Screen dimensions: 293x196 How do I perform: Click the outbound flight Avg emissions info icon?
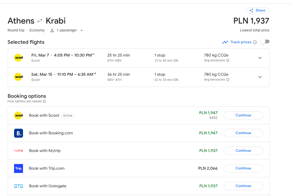[228, 60]
